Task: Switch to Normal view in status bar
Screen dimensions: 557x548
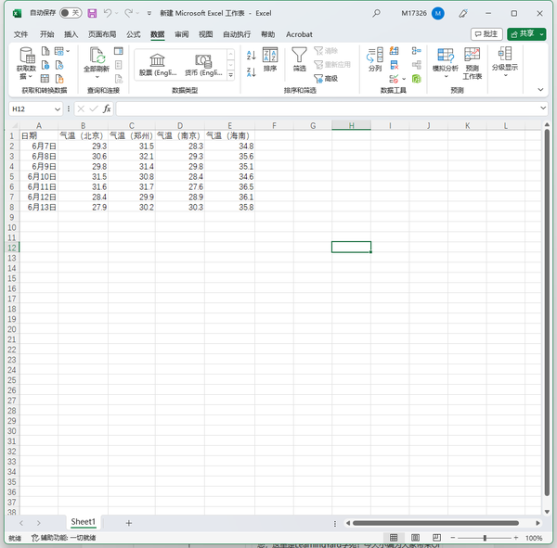Action: pyautogui.click(x=394, y=538)
